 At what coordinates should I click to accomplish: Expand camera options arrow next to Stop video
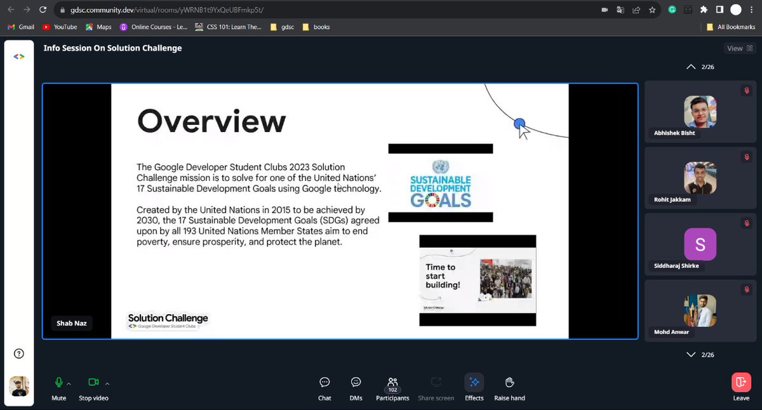(107, 383)
